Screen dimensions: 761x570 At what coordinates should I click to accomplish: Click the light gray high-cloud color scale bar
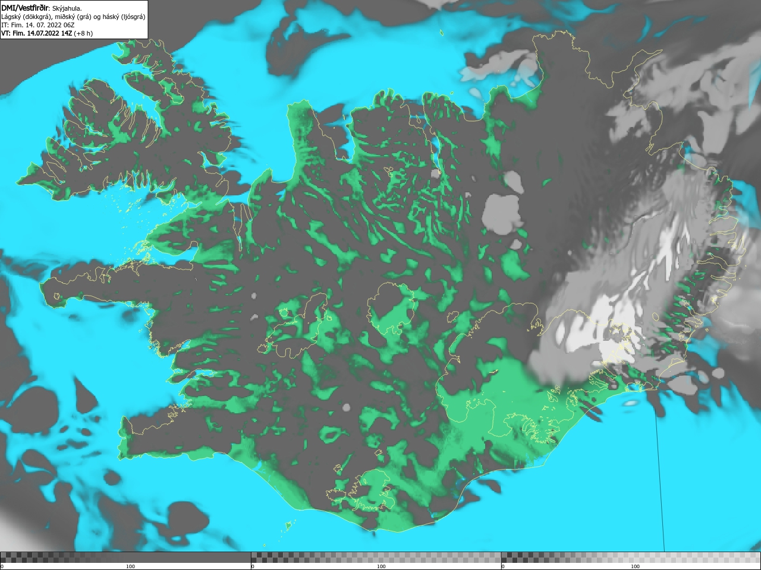[631, 558]
